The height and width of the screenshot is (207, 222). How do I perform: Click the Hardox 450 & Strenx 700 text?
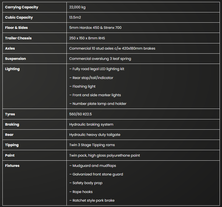pos(95,28)
